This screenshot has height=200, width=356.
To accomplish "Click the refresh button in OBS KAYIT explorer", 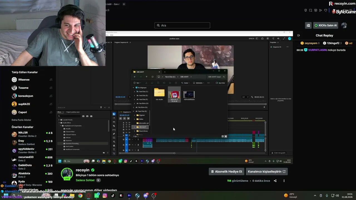I will (x=152, y=77).
